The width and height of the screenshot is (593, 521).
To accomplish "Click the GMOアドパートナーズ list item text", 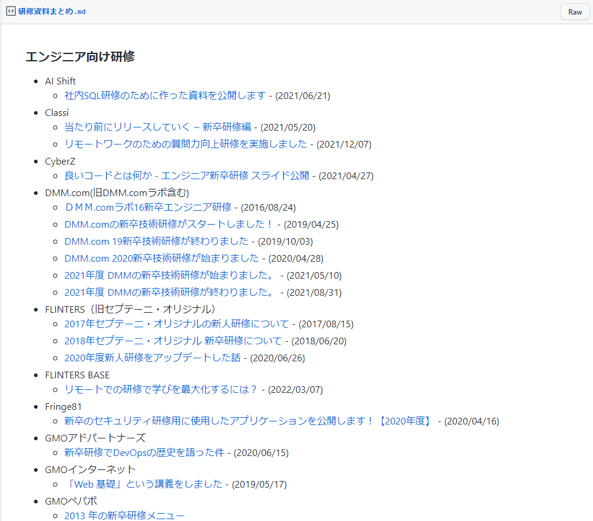I will pos(95,438).
